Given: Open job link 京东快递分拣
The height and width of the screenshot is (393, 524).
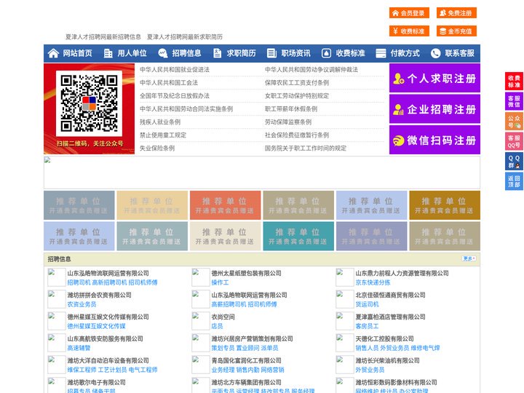Looking at the screenshot, I should tap(373, 282).
